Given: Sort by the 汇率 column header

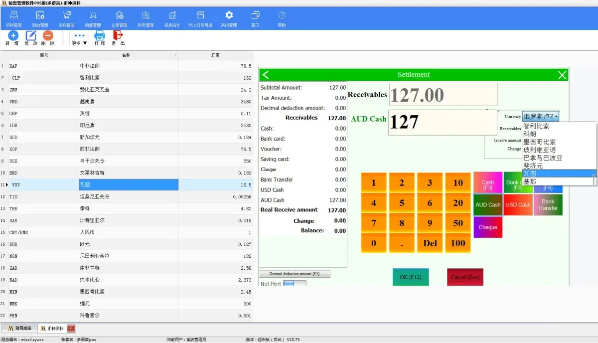Looking at the screenshot, I should point(215,55).
